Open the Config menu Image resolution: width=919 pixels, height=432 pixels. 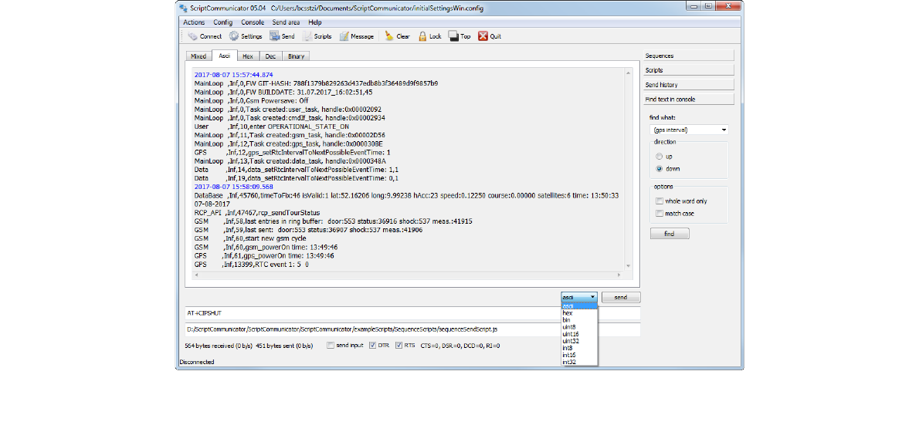point(222,22)
